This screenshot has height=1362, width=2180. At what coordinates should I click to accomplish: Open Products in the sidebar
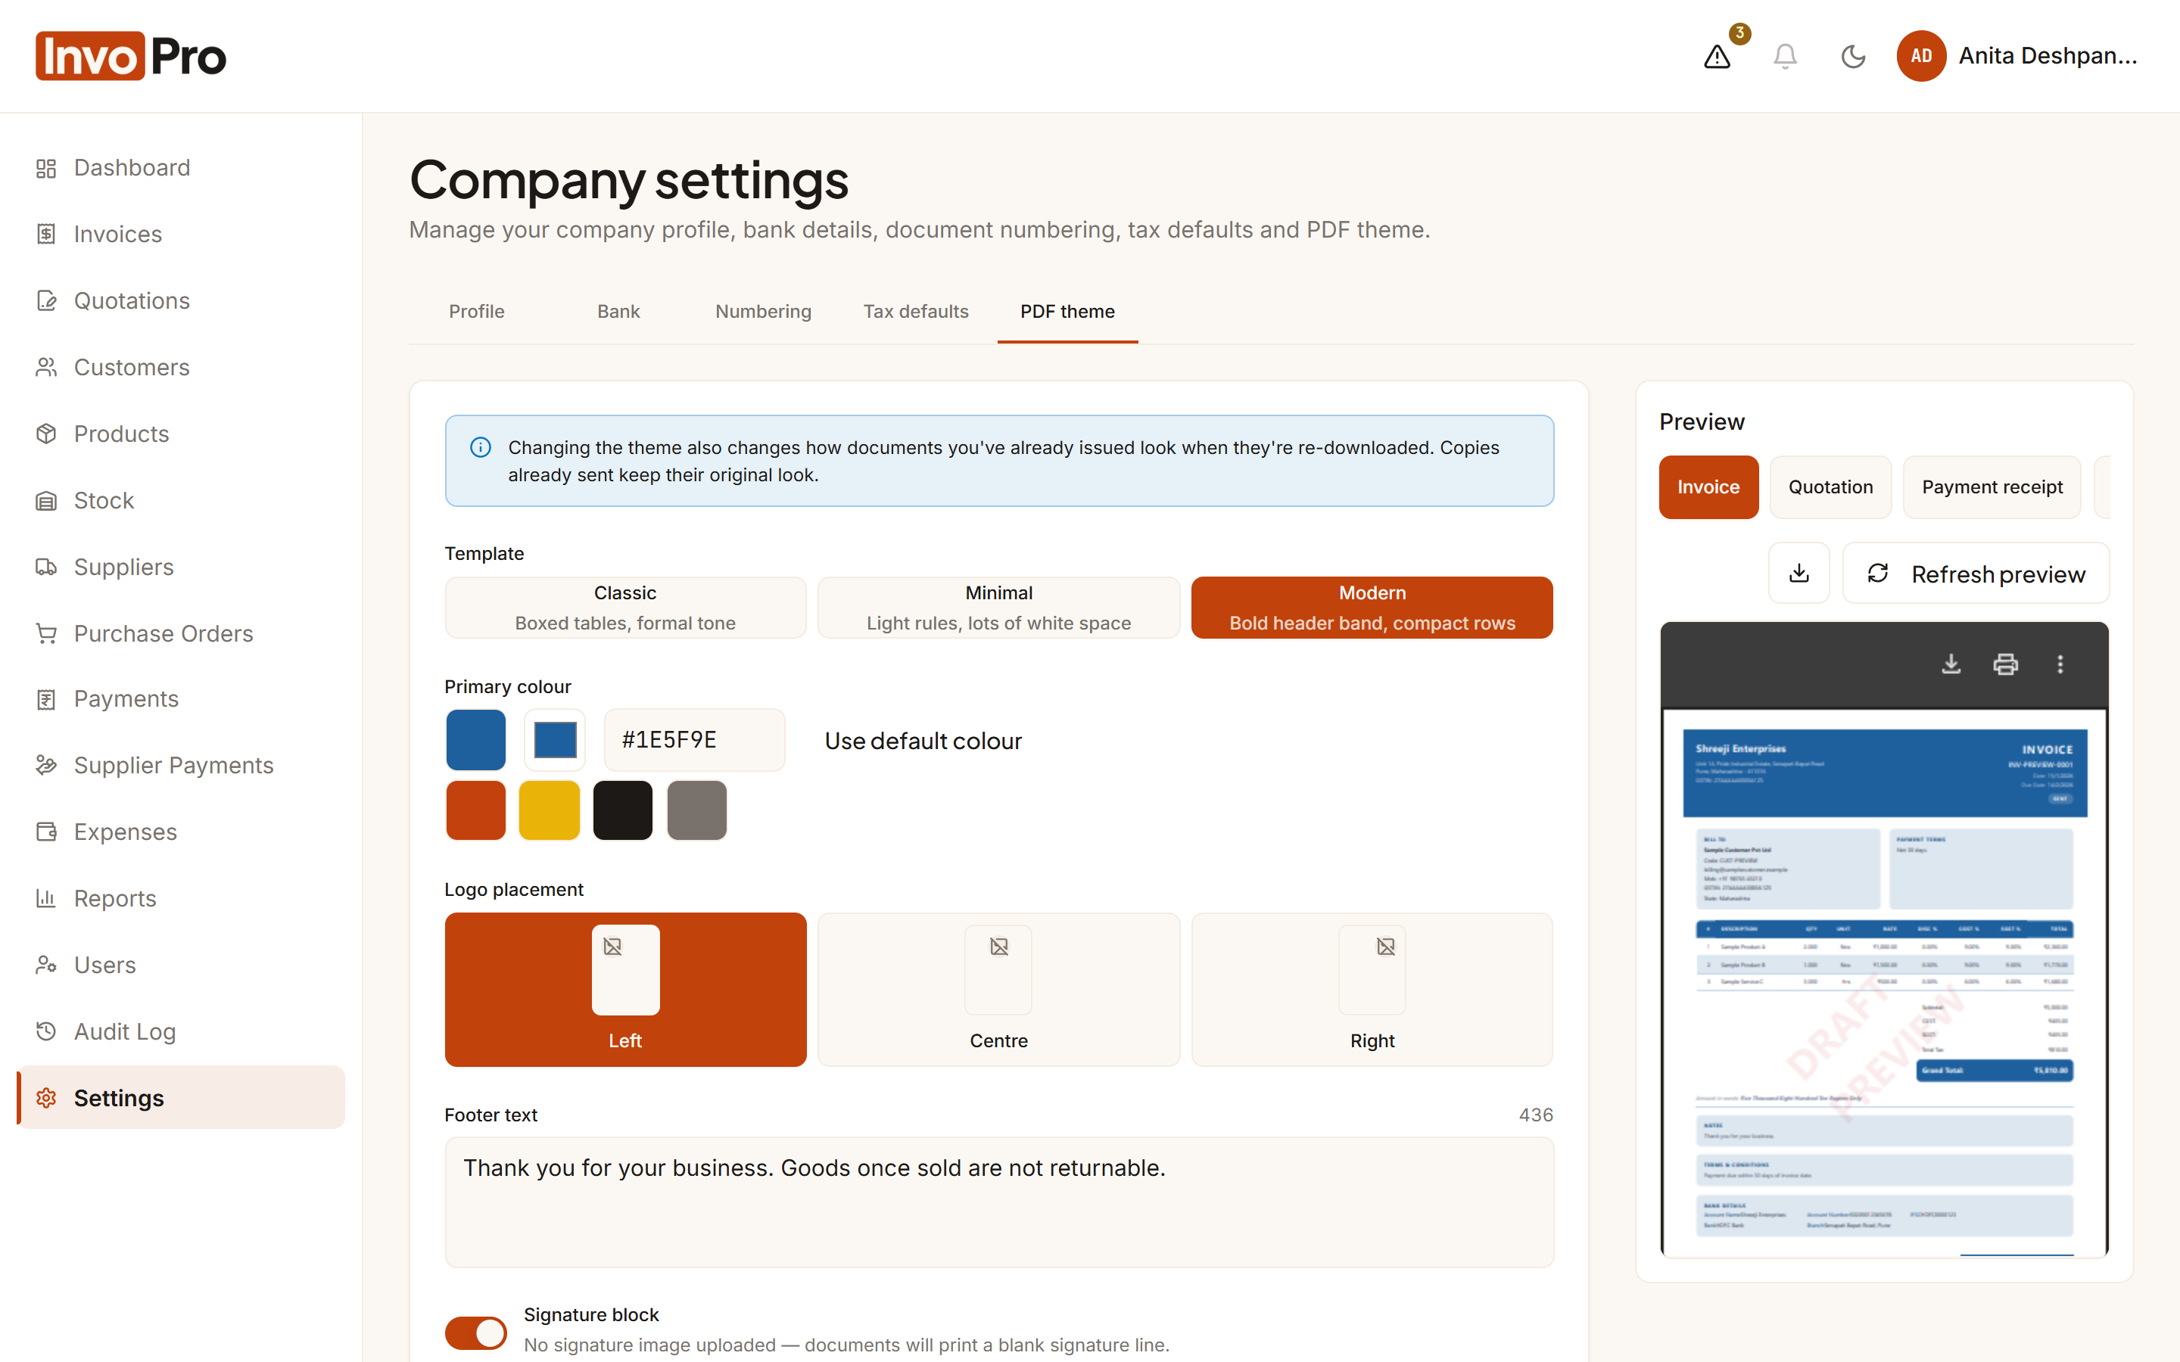(x=181, y=434)
